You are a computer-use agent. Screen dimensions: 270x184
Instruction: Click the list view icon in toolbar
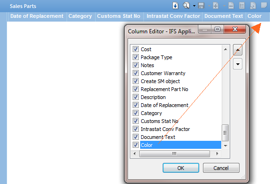pyautogui.click(x=242, y=6)
